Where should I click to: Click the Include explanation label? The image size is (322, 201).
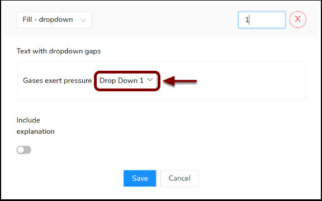click(36, 126)
